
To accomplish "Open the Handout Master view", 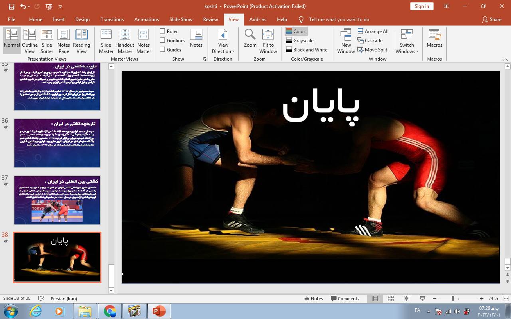I will (x=125, y=41).
